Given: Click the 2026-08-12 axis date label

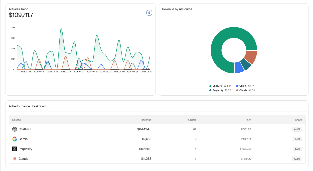Looking at the screenshot, I should coord(147,72).
